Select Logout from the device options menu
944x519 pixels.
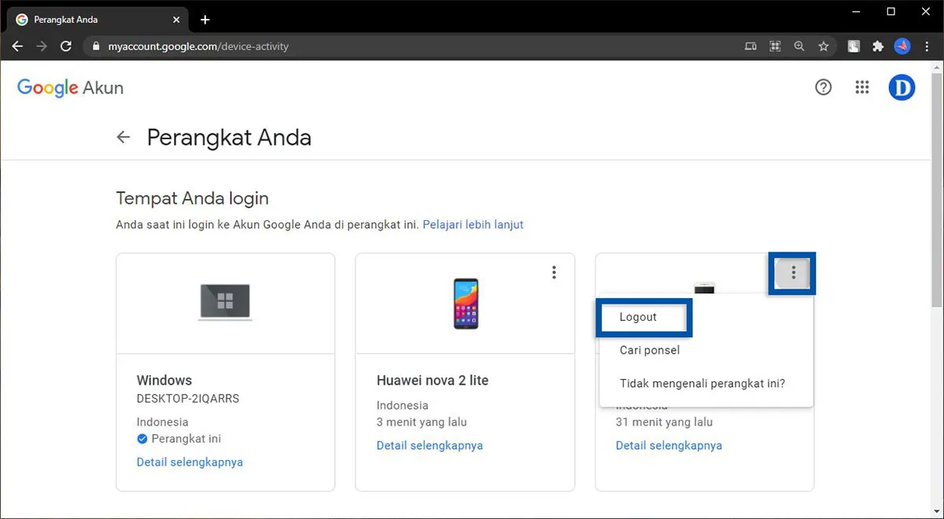(639, 317)
